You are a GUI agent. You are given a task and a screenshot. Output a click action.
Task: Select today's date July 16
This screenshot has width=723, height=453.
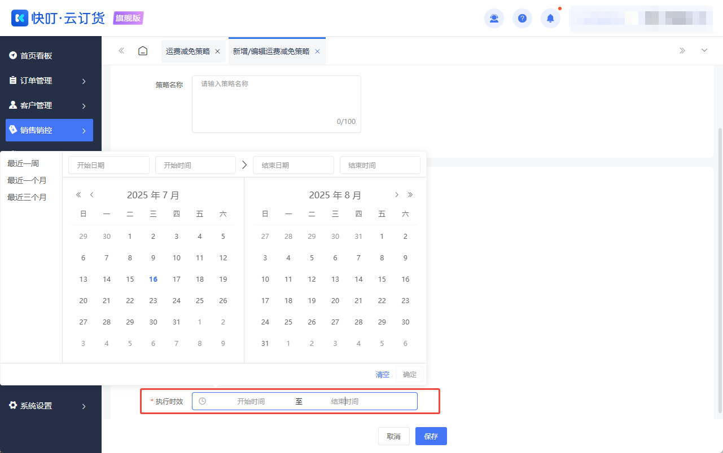pos(153,279)
